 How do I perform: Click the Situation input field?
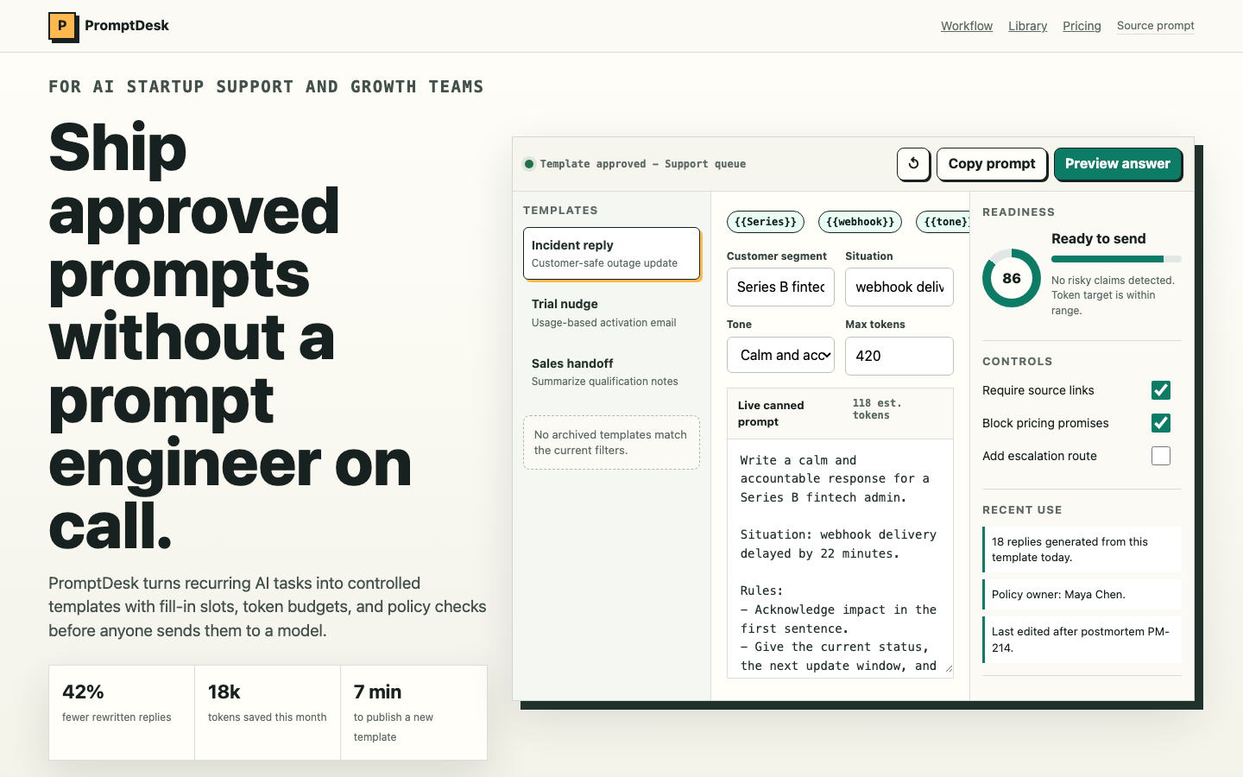(899, 287)
